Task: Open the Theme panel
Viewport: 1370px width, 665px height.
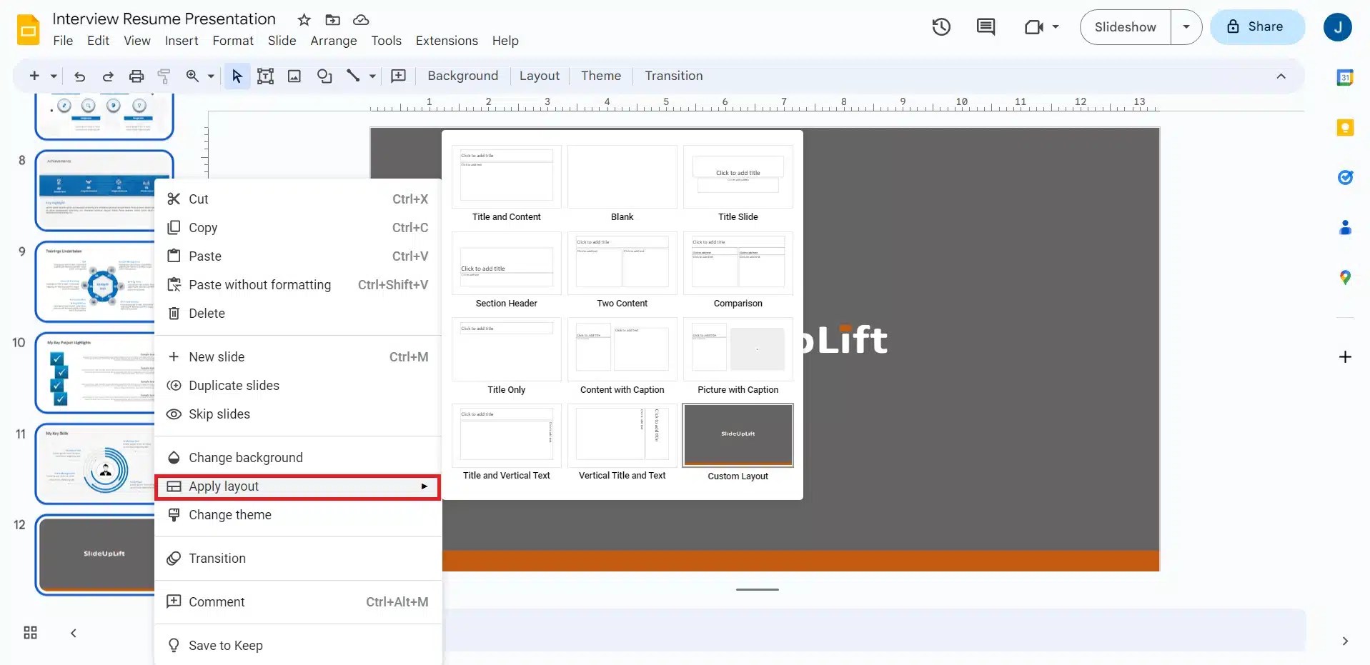Action: coord(600,76)
